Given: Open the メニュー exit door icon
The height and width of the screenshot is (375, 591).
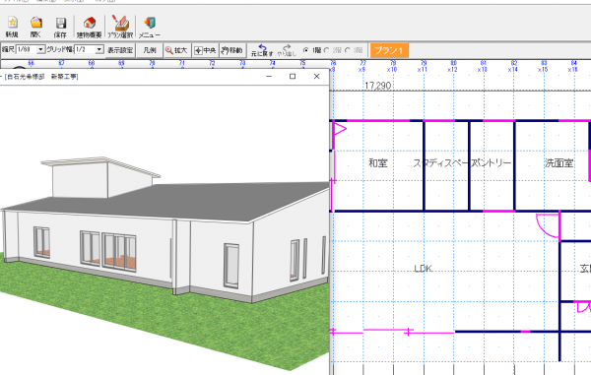Looking at the screenshot, I should click(150, 27).
